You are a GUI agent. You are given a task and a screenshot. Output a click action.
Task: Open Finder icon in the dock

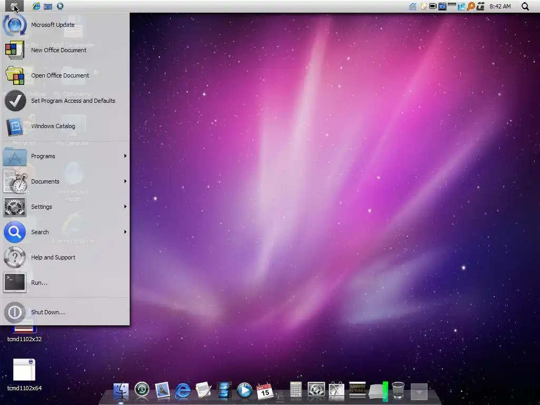pyautogui.click(x=121, y=391)
